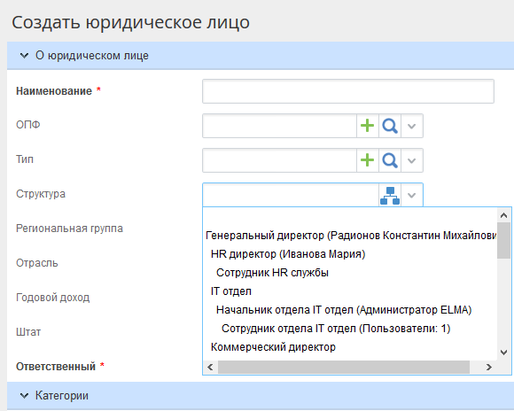
Task: Select Сотрудник HR службы item
Action: click(272, 273)
